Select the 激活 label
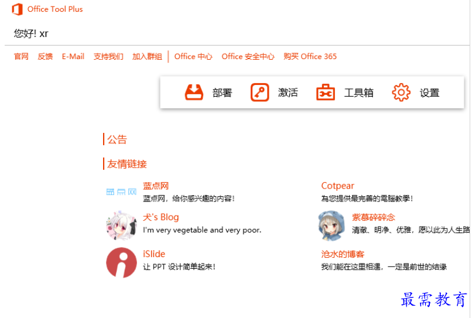The image size is (472, 318). 288,93
